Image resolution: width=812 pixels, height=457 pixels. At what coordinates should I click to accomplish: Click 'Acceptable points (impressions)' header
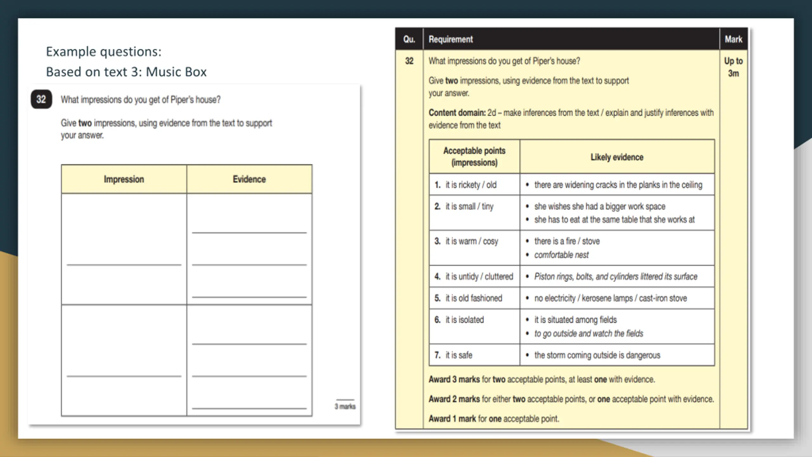click(474, 157)
